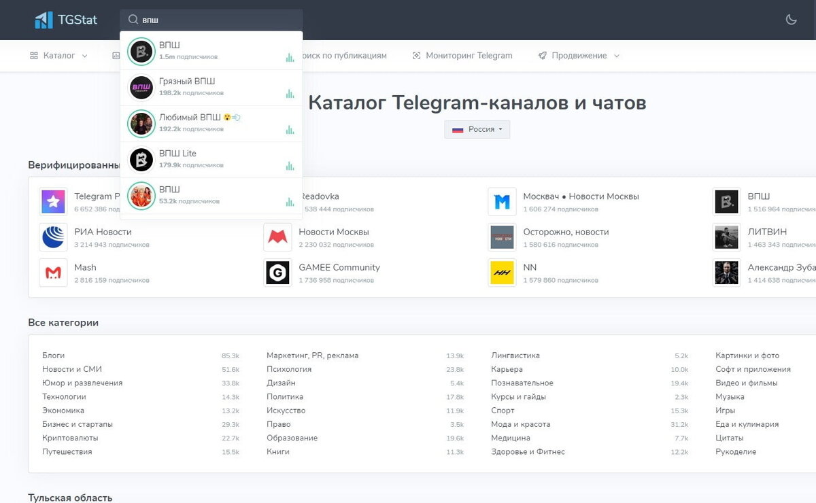
Task: Open NN channel logo
Action: (x=502, y=273)
